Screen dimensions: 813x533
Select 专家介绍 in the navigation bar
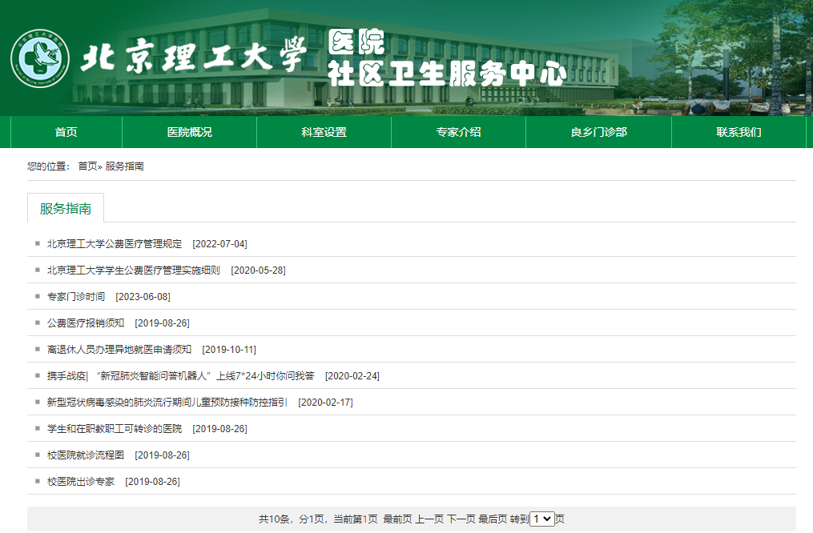(x=458, y=132)
